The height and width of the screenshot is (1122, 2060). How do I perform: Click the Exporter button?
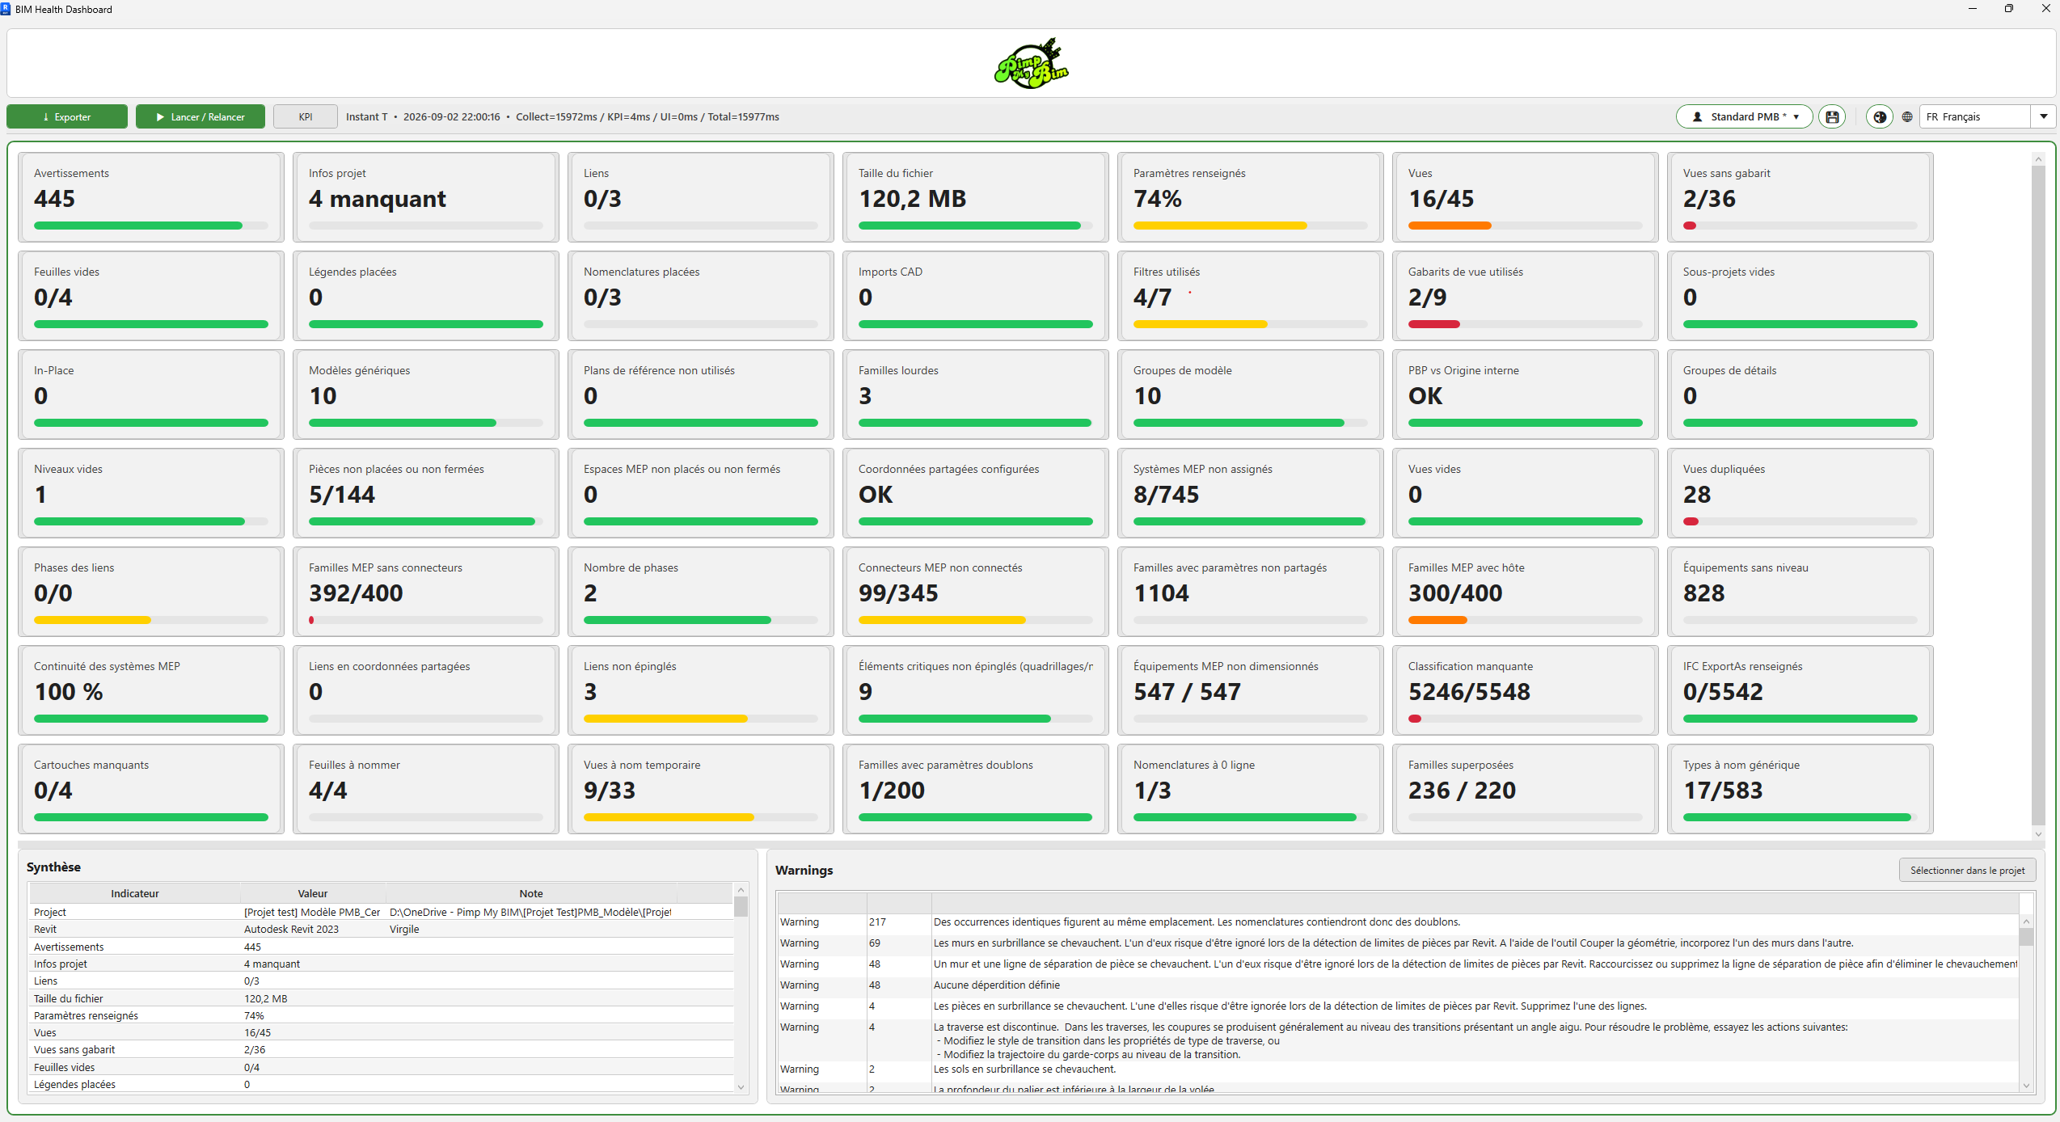(x=67, y=117)
